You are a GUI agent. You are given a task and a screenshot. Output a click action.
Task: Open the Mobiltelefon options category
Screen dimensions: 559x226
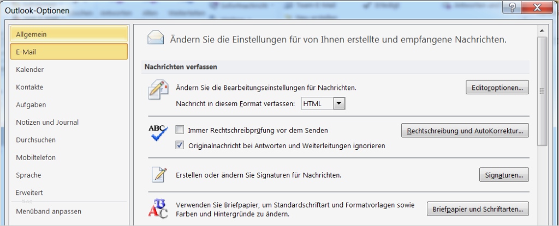coord(69,157)
